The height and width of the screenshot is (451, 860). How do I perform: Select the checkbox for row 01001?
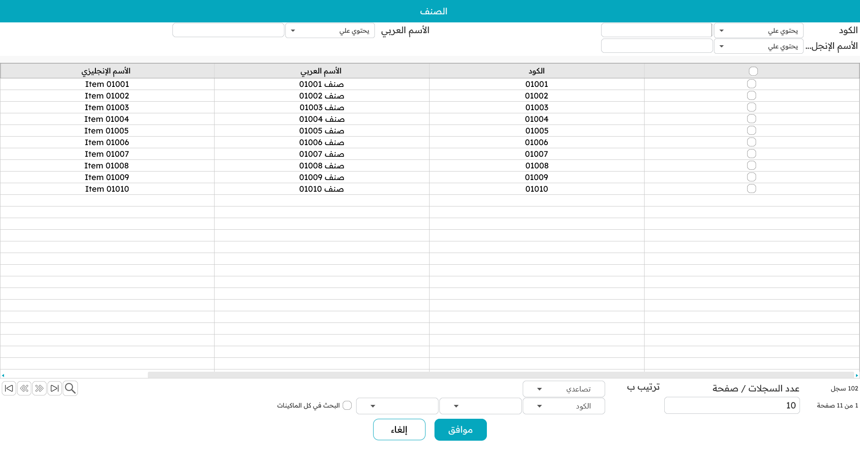tap(752, 84)
